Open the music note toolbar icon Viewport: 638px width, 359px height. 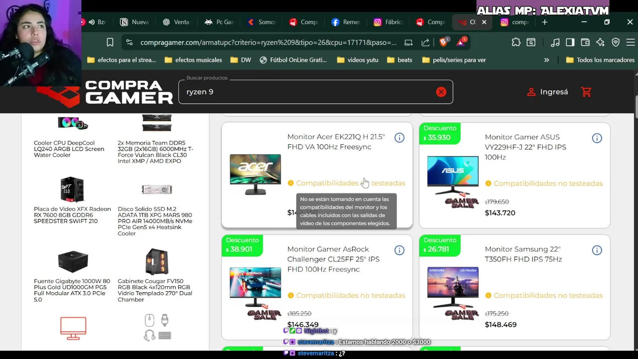(555, 42)
